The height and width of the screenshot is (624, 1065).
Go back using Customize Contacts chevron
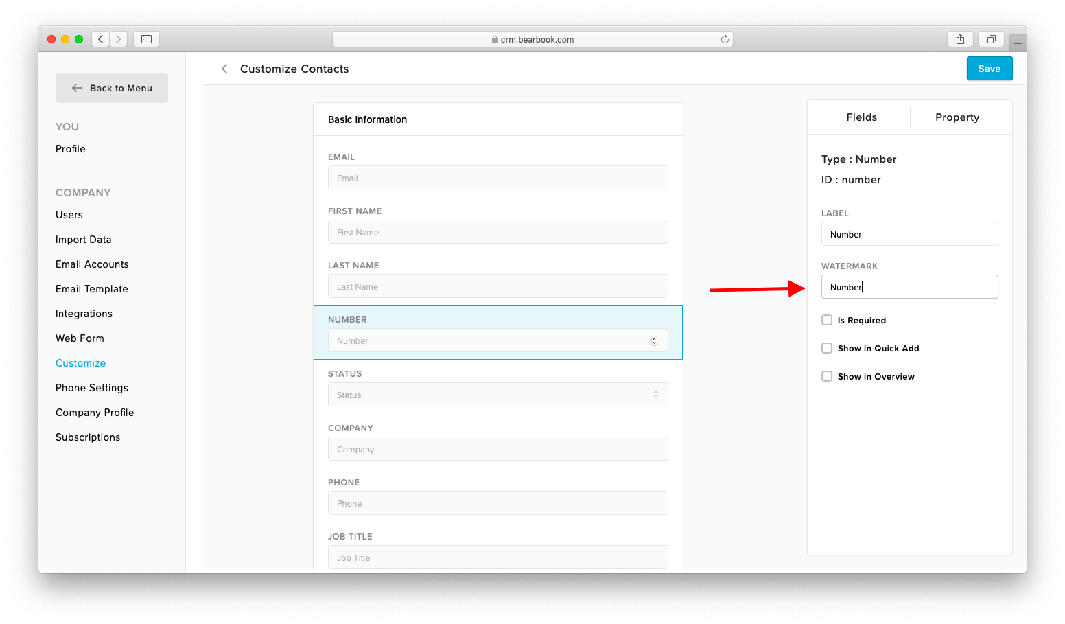224,69
